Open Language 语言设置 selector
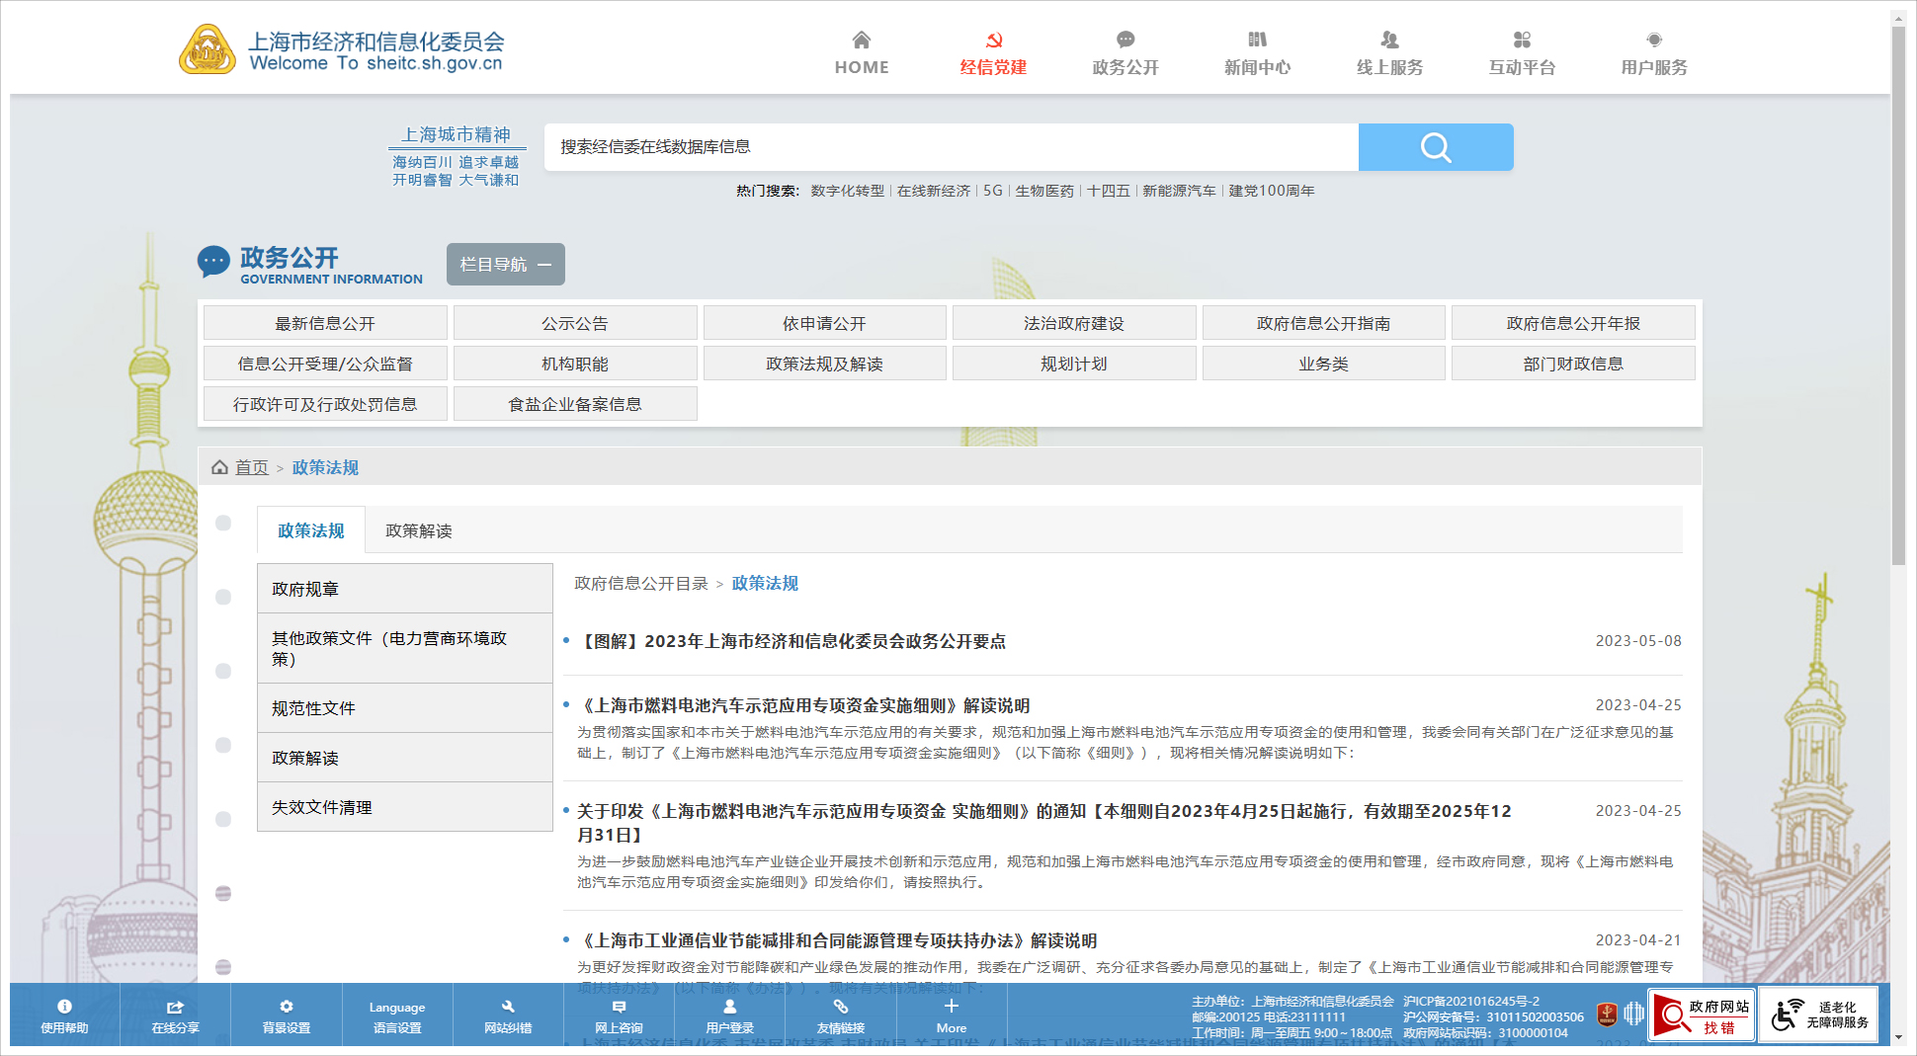The height and width of the screenshot is (1056, 1917). [397, 1016]
